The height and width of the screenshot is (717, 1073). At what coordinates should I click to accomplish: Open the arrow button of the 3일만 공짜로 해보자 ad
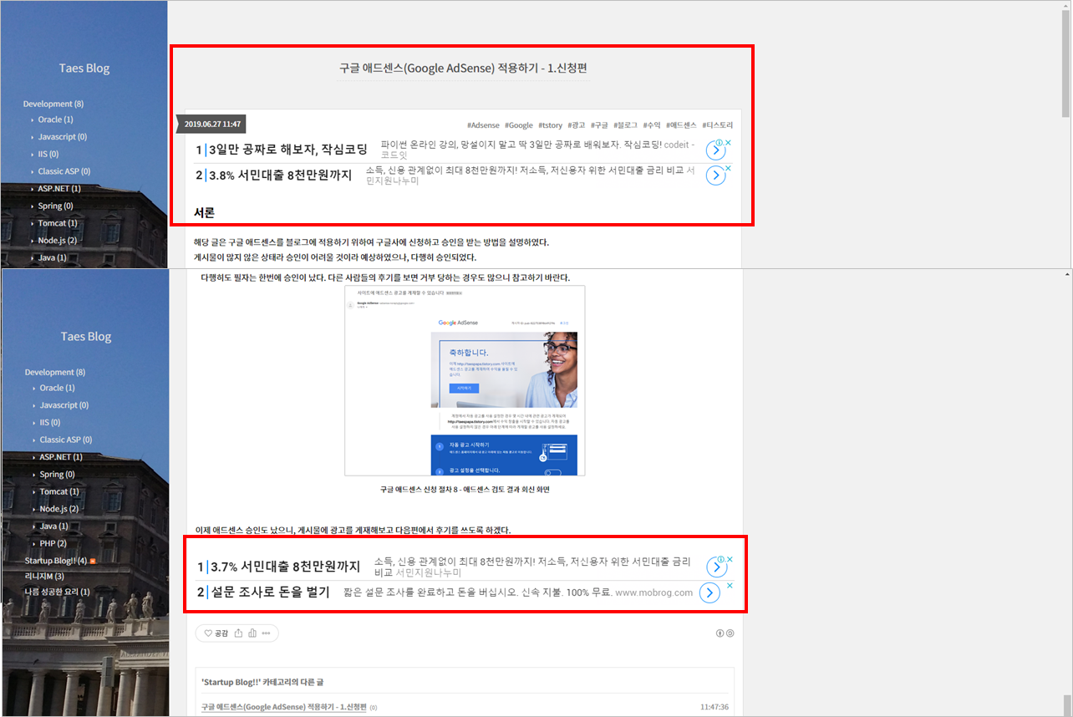[715, 150]
